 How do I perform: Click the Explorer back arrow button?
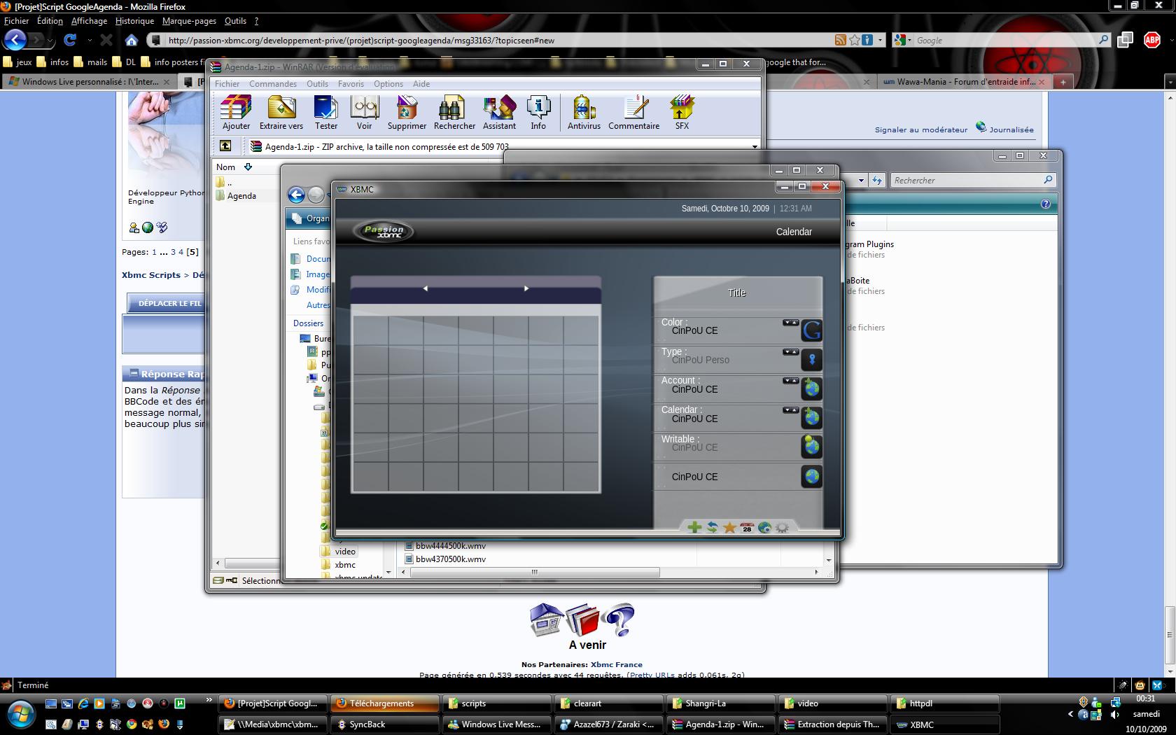pyautogui.click(x=297, y=195)
